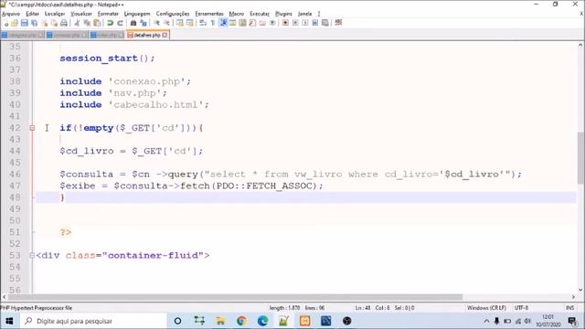Click the volume icon in system tray
Viewport: 585px width, 329px height.
tap(527, 321)
